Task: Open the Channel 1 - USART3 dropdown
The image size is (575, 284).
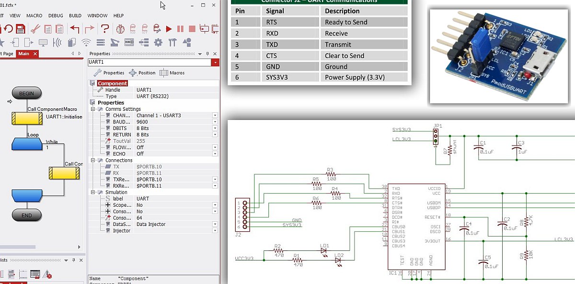Action: click(215, 116)
